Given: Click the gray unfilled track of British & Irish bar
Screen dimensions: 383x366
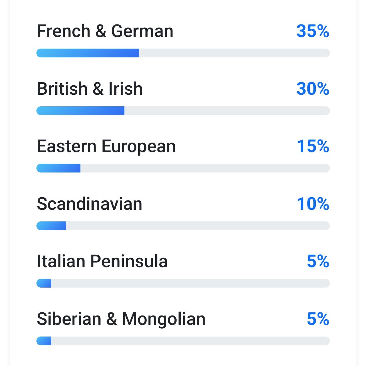Looking at the screenshot, I should tap(227, 111).
